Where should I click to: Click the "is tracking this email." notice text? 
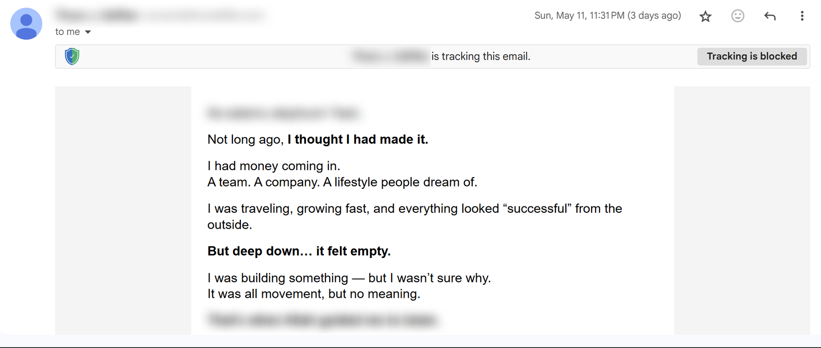(x=481, y=56)
